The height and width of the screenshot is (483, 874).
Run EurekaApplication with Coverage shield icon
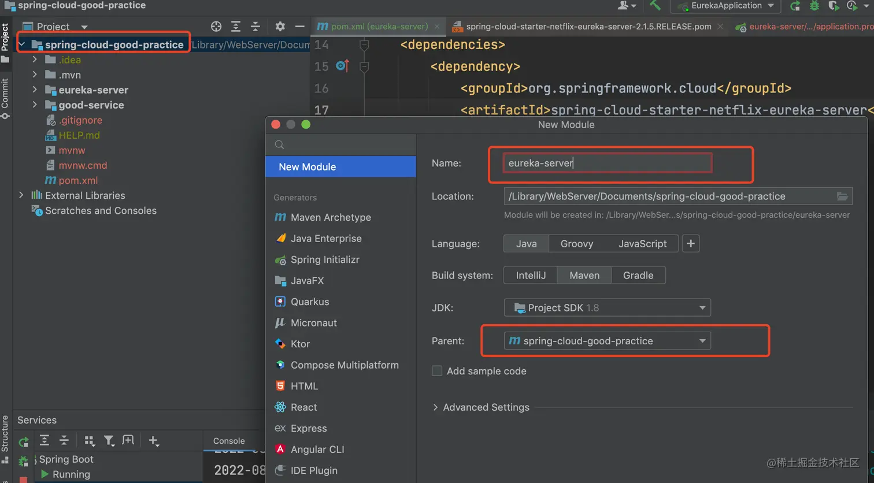833,6
